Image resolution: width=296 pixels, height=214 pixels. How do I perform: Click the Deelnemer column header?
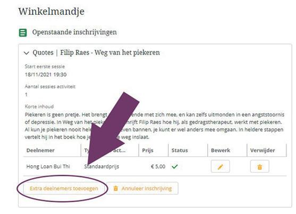[40, 150]
